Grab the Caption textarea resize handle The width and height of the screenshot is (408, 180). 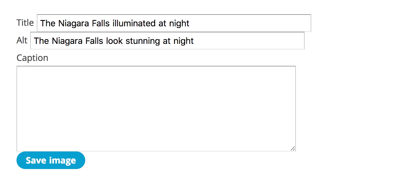pyautogui.click(x=293, y=148)
